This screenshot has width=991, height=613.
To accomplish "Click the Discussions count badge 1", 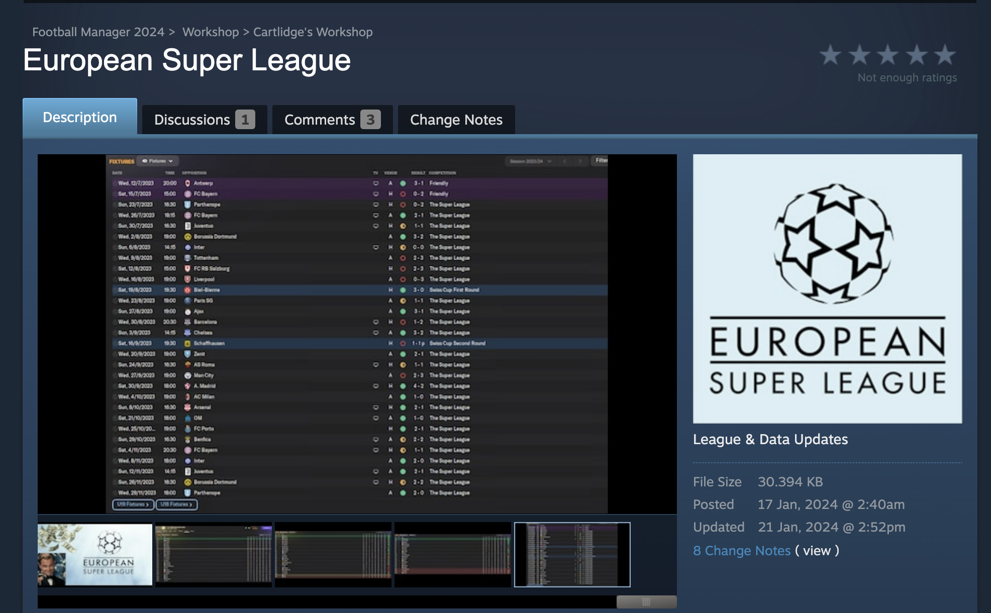I will tap(245, 120).
